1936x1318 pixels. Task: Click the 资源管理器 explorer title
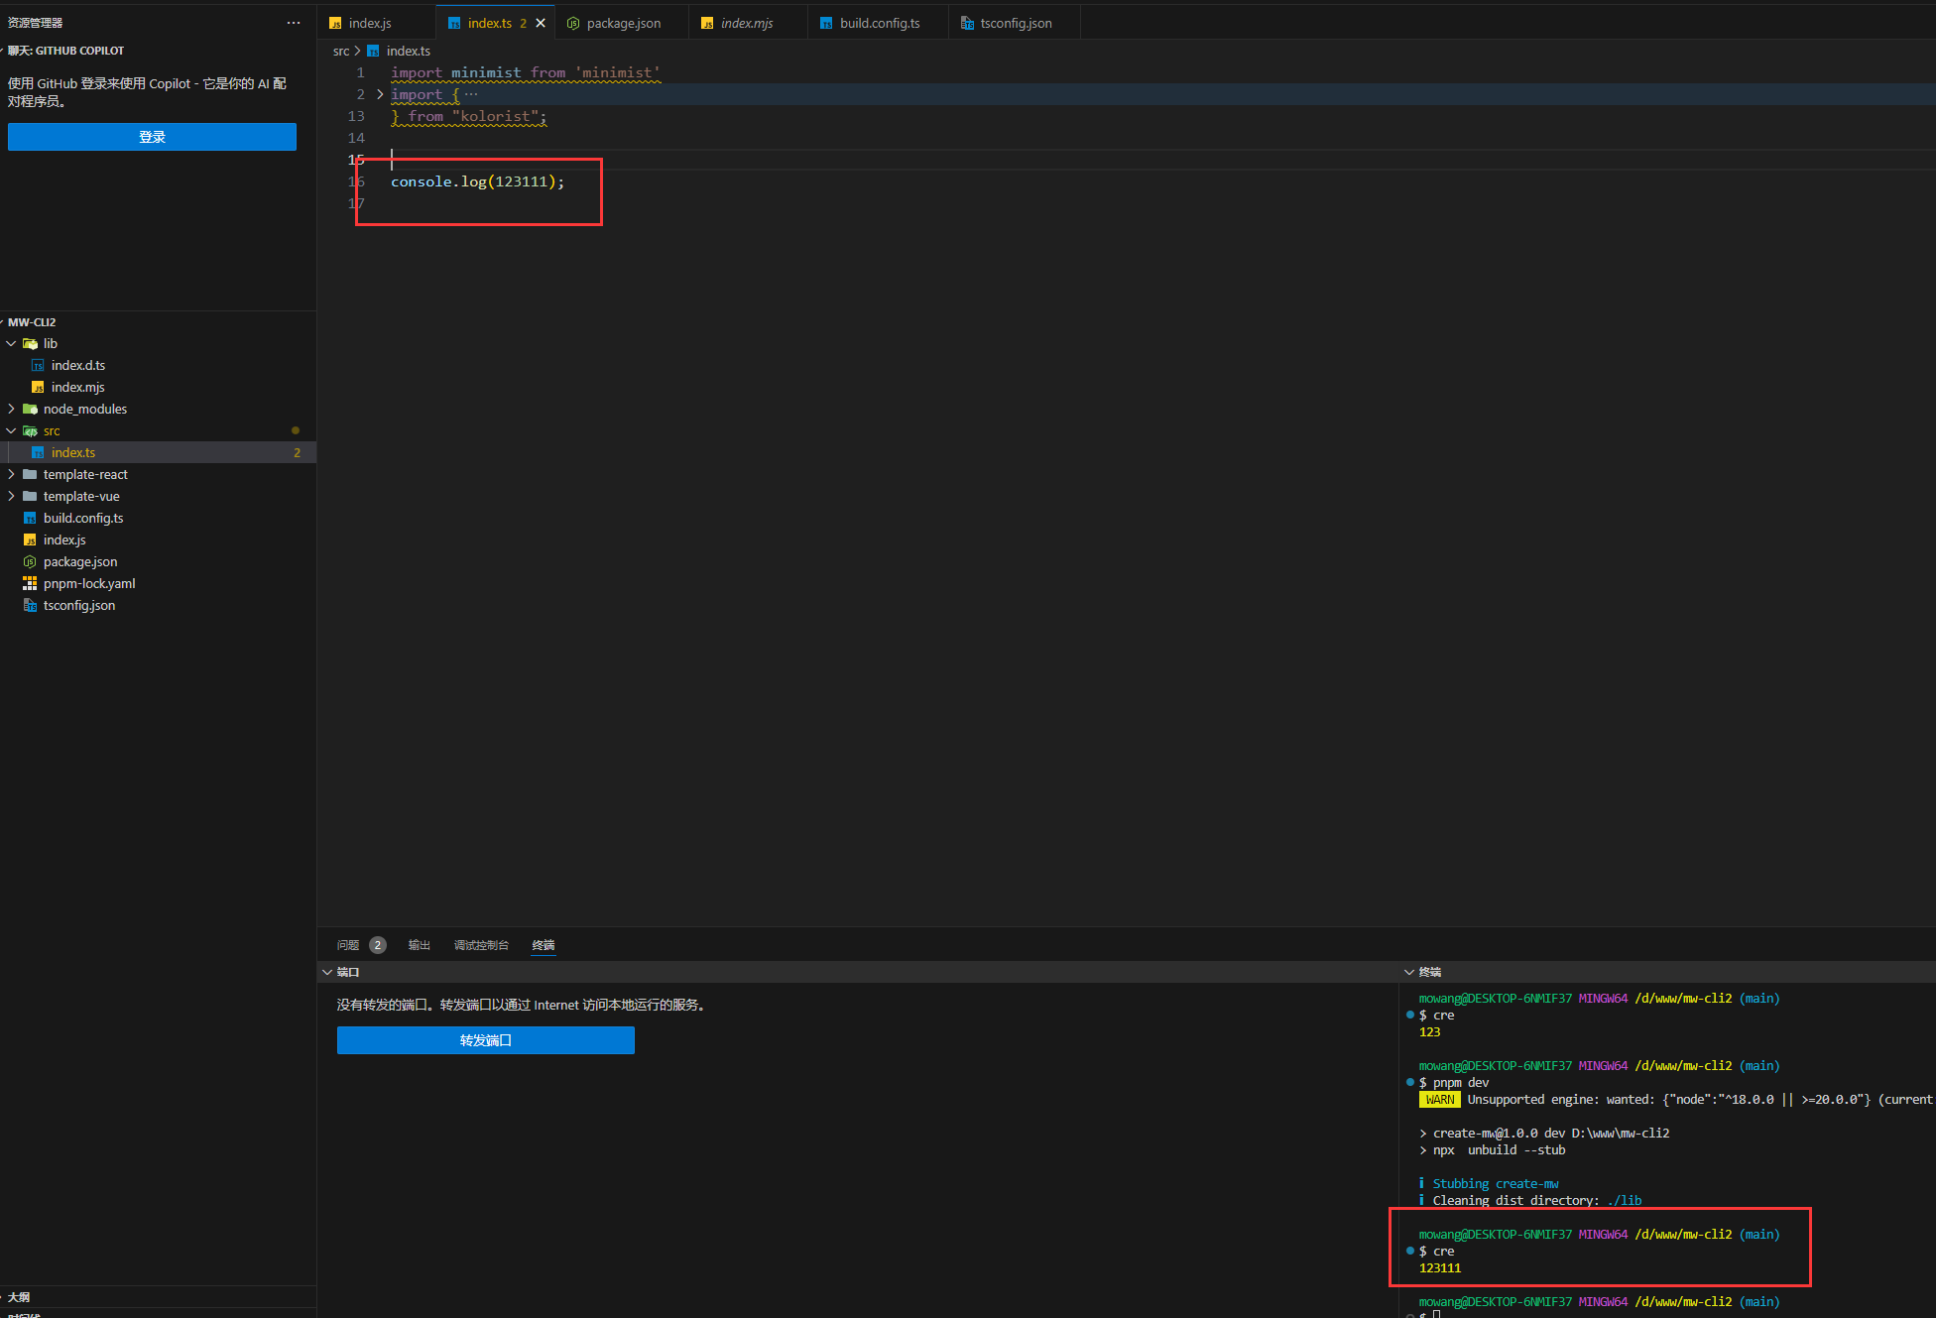[x=35, y=23]
